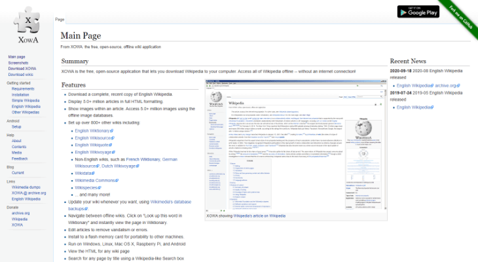
Task: Open Simple Wikipedia sidebar link
Action: point(26,100)
